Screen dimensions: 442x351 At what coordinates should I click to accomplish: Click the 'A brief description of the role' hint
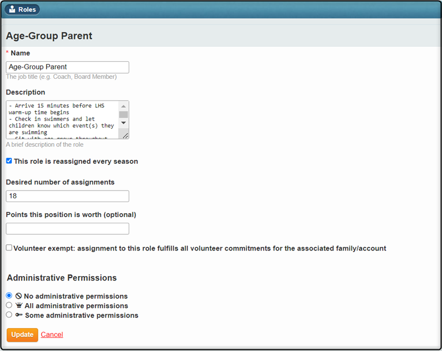pyautogui.click(x=45, y=144)
